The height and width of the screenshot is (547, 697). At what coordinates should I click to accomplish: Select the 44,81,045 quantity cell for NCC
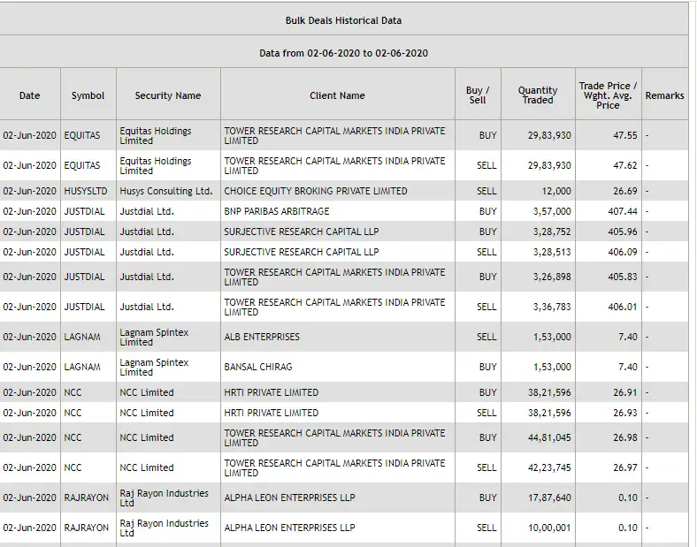click(x=549, y=437)
